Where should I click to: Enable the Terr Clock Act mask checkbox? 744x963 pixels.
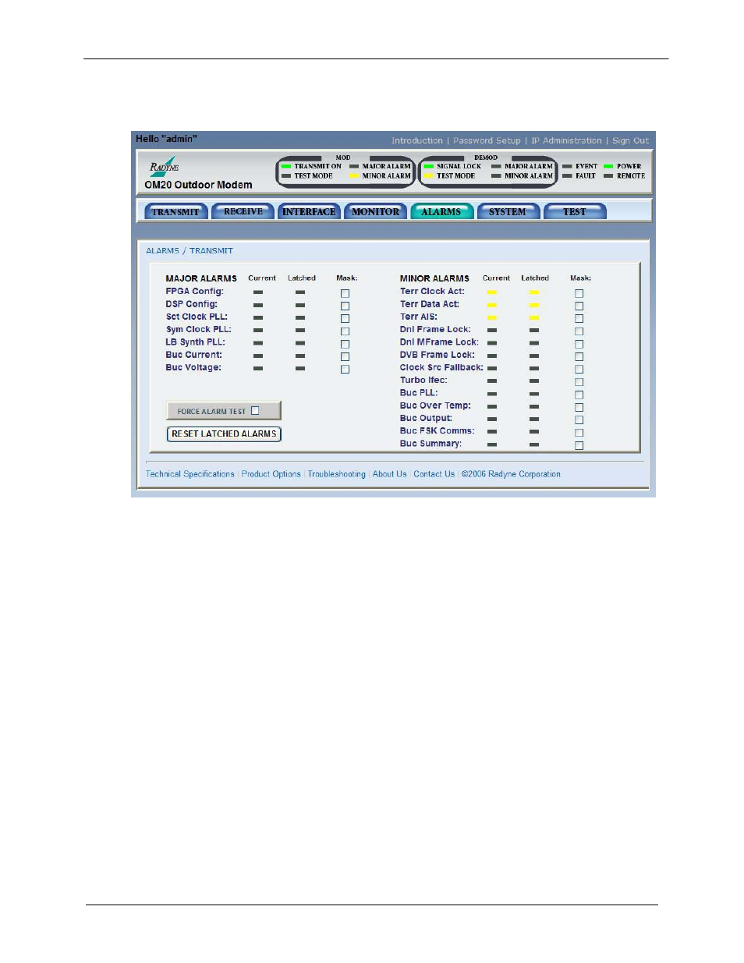579,293
